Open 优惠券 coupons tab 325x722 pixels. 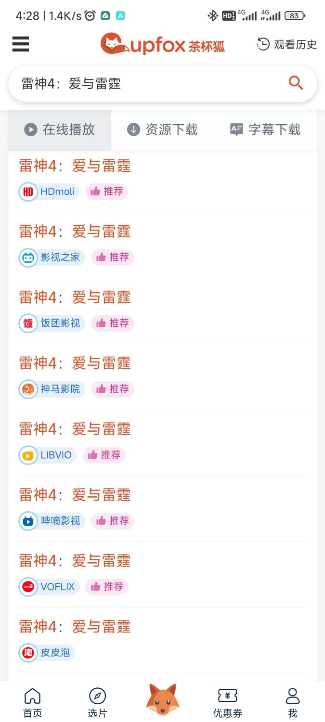point(228,703)
